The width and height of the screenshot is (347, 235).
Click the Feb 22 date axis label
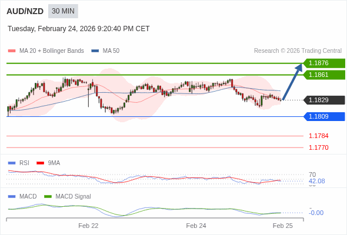tap(88, 226)
